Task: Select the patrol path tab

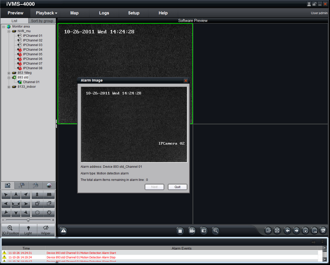Action: tap(35, 186)
